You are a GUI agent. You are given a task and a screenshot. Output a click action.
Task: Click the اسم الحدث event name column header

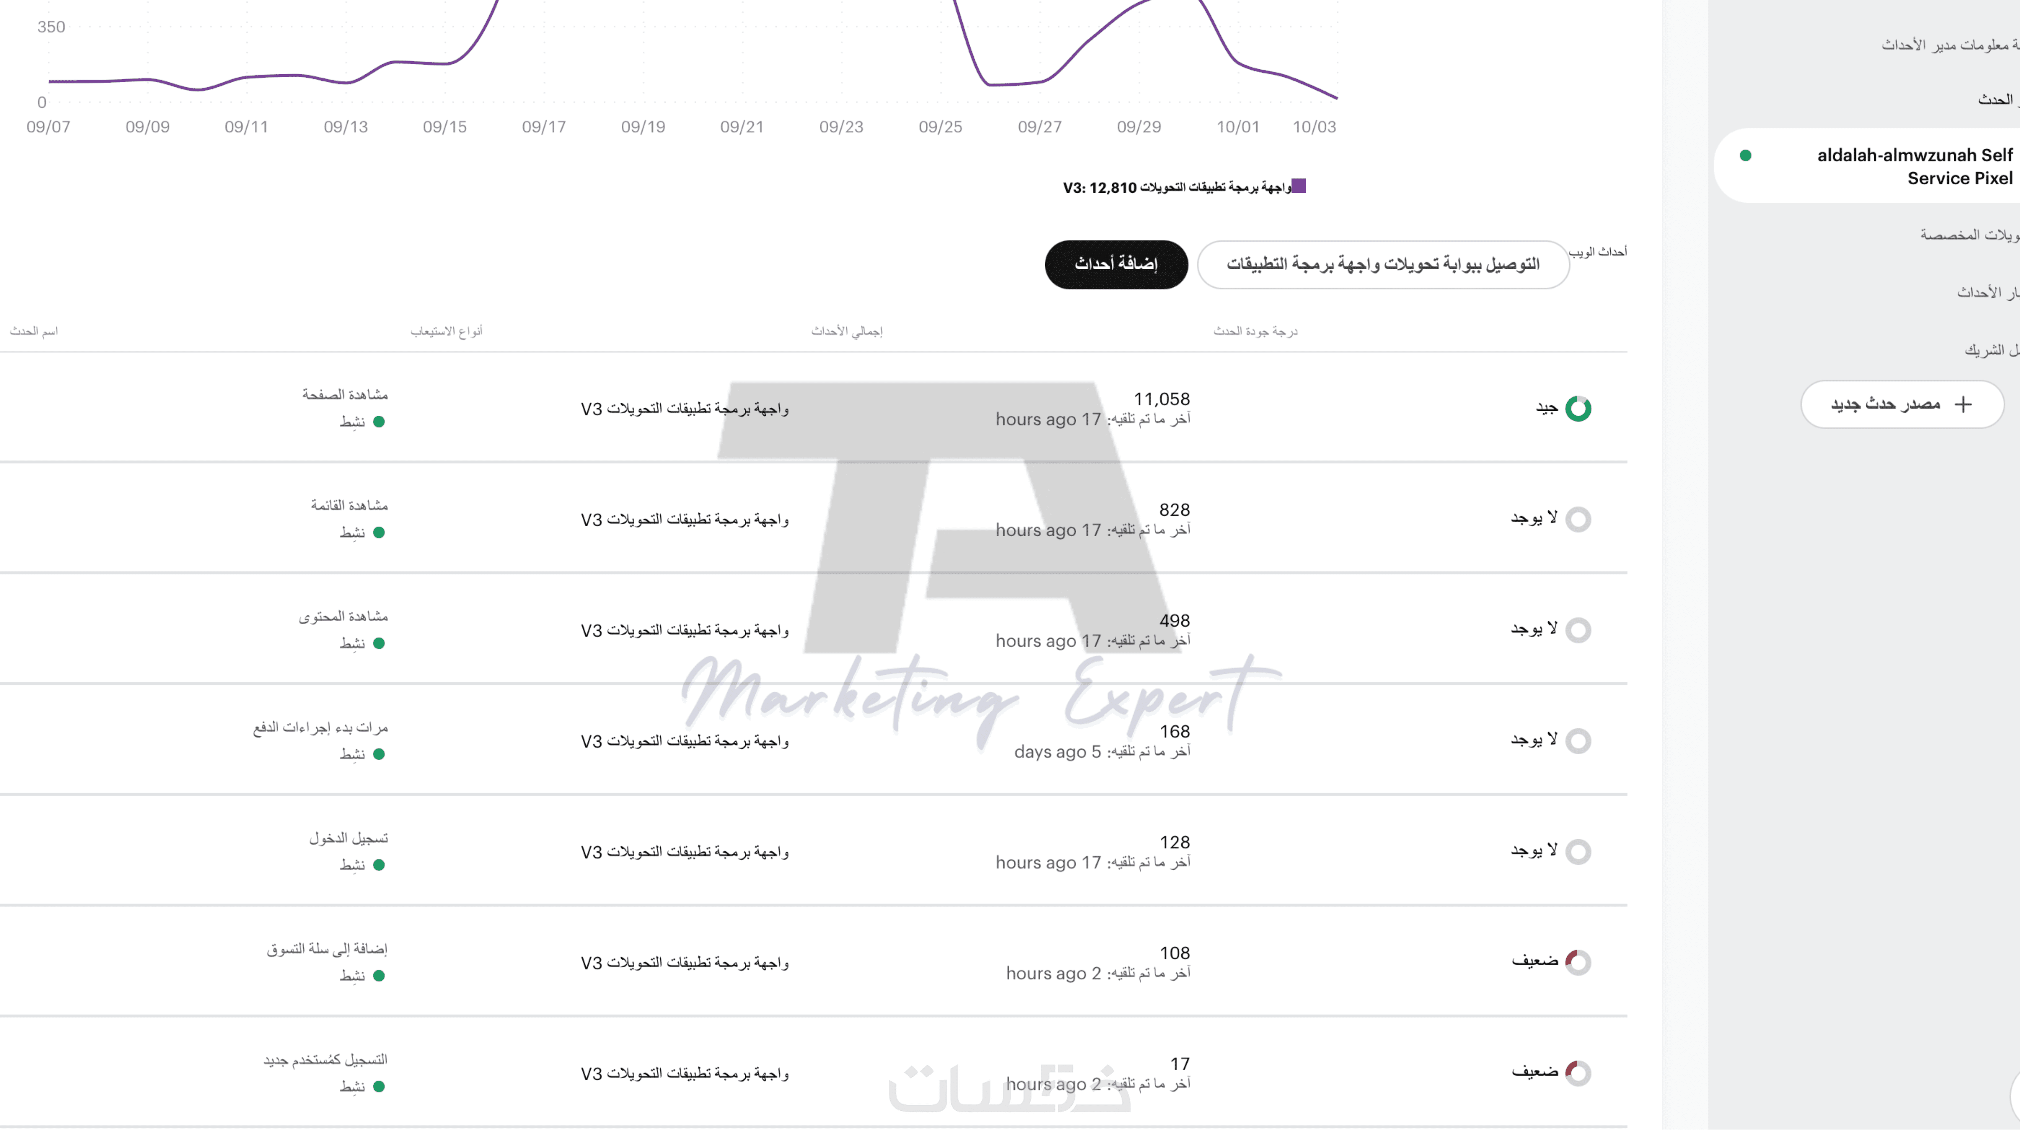[x=34, y=332]
